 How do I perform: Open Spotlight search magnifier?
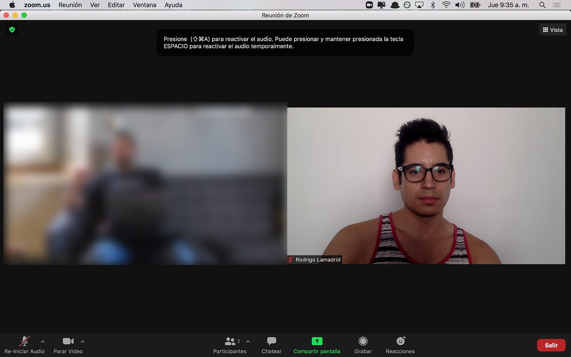pos(542,5)
